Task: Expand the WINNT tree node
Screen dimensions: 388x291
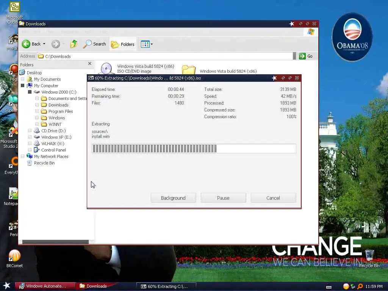Action: [x=37, y=124]
